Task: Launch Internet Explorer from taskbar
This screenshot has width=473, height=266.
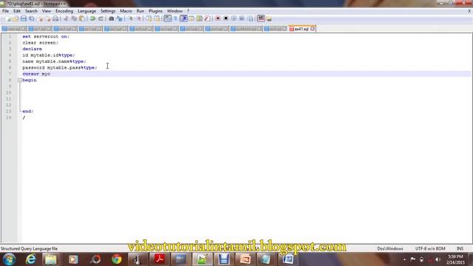Action: [30, 259]
